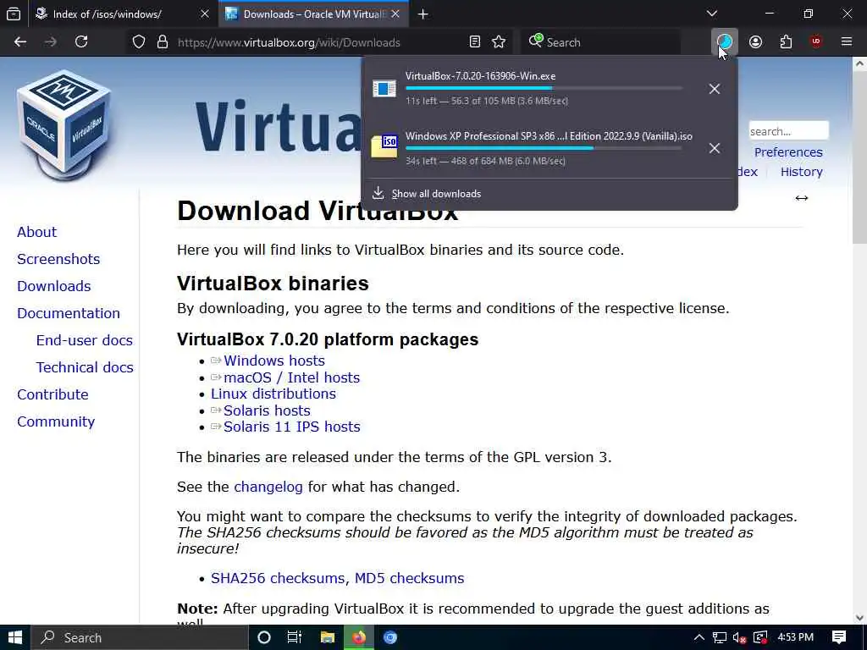This screenshot has height=650, width=867.
Task: Click the page vertical scrollbar thumb
Action: pyautogui.click(x=859, y=157)
